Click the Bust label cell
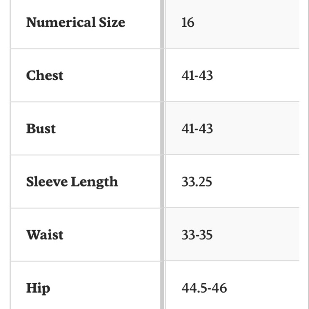Image resolution: width=309 pixels, height=309 pixels. coord(41,129)
